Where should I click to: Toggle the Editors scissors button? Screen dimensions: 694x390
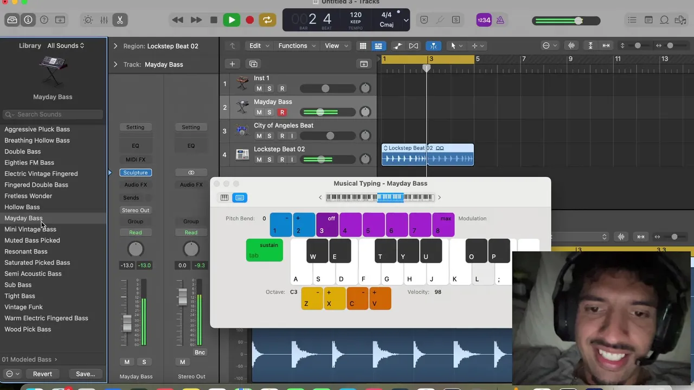[x=120, y=20]
